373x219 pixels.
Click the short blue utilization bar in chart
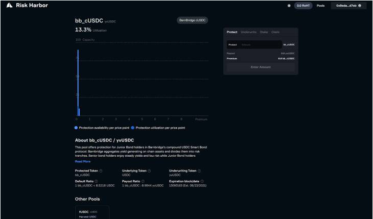click(x=79, y=112)
